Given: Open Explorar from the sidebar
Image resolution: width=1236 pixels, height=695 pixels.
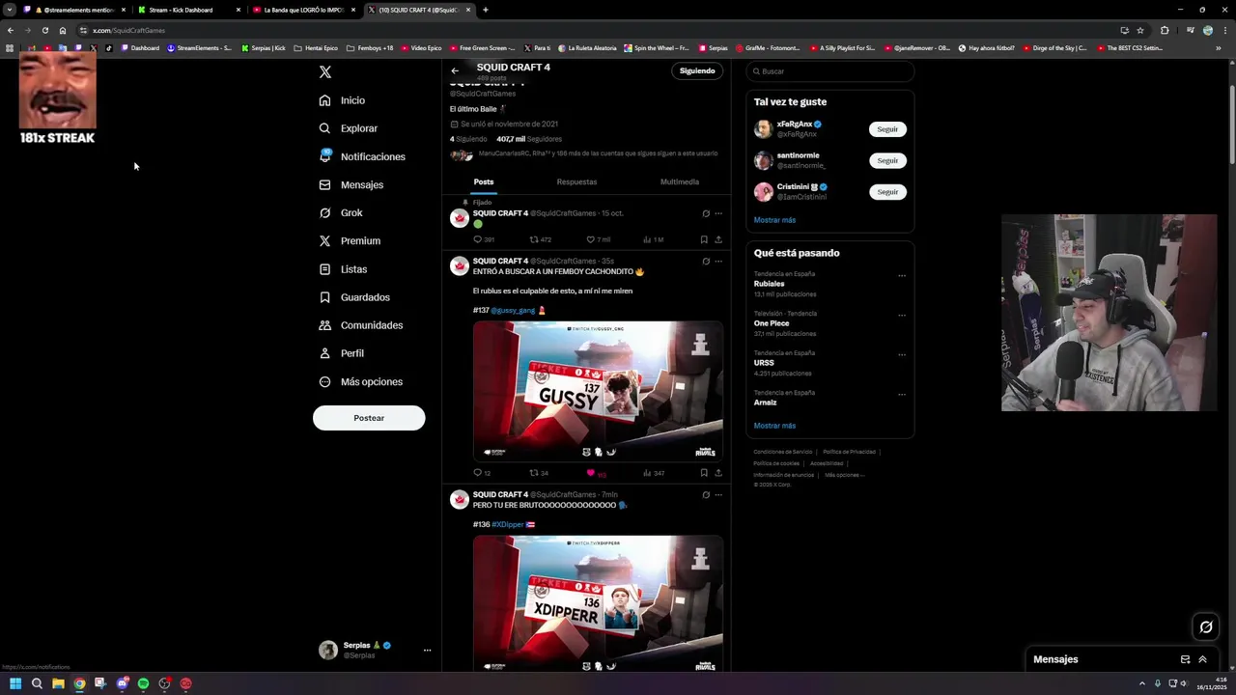Looking at the screenshot, I should (349, 128).
